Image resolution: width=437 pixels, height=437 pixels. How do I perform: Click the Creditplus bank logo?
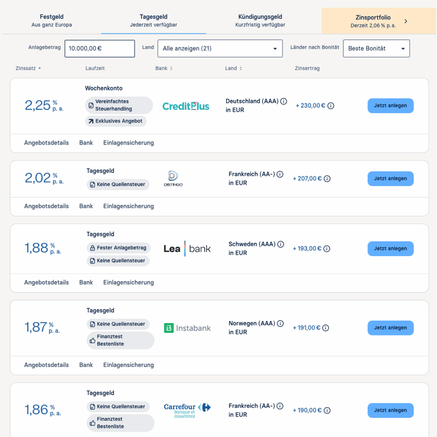(x=186, y=106)
